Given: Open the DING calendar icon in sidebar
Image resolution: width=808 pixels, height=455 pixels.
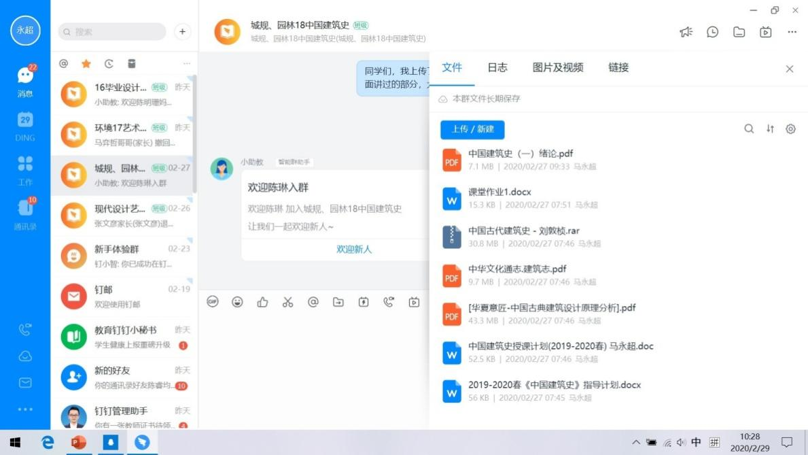Looking at the screenshot, I should click(25, 120).
